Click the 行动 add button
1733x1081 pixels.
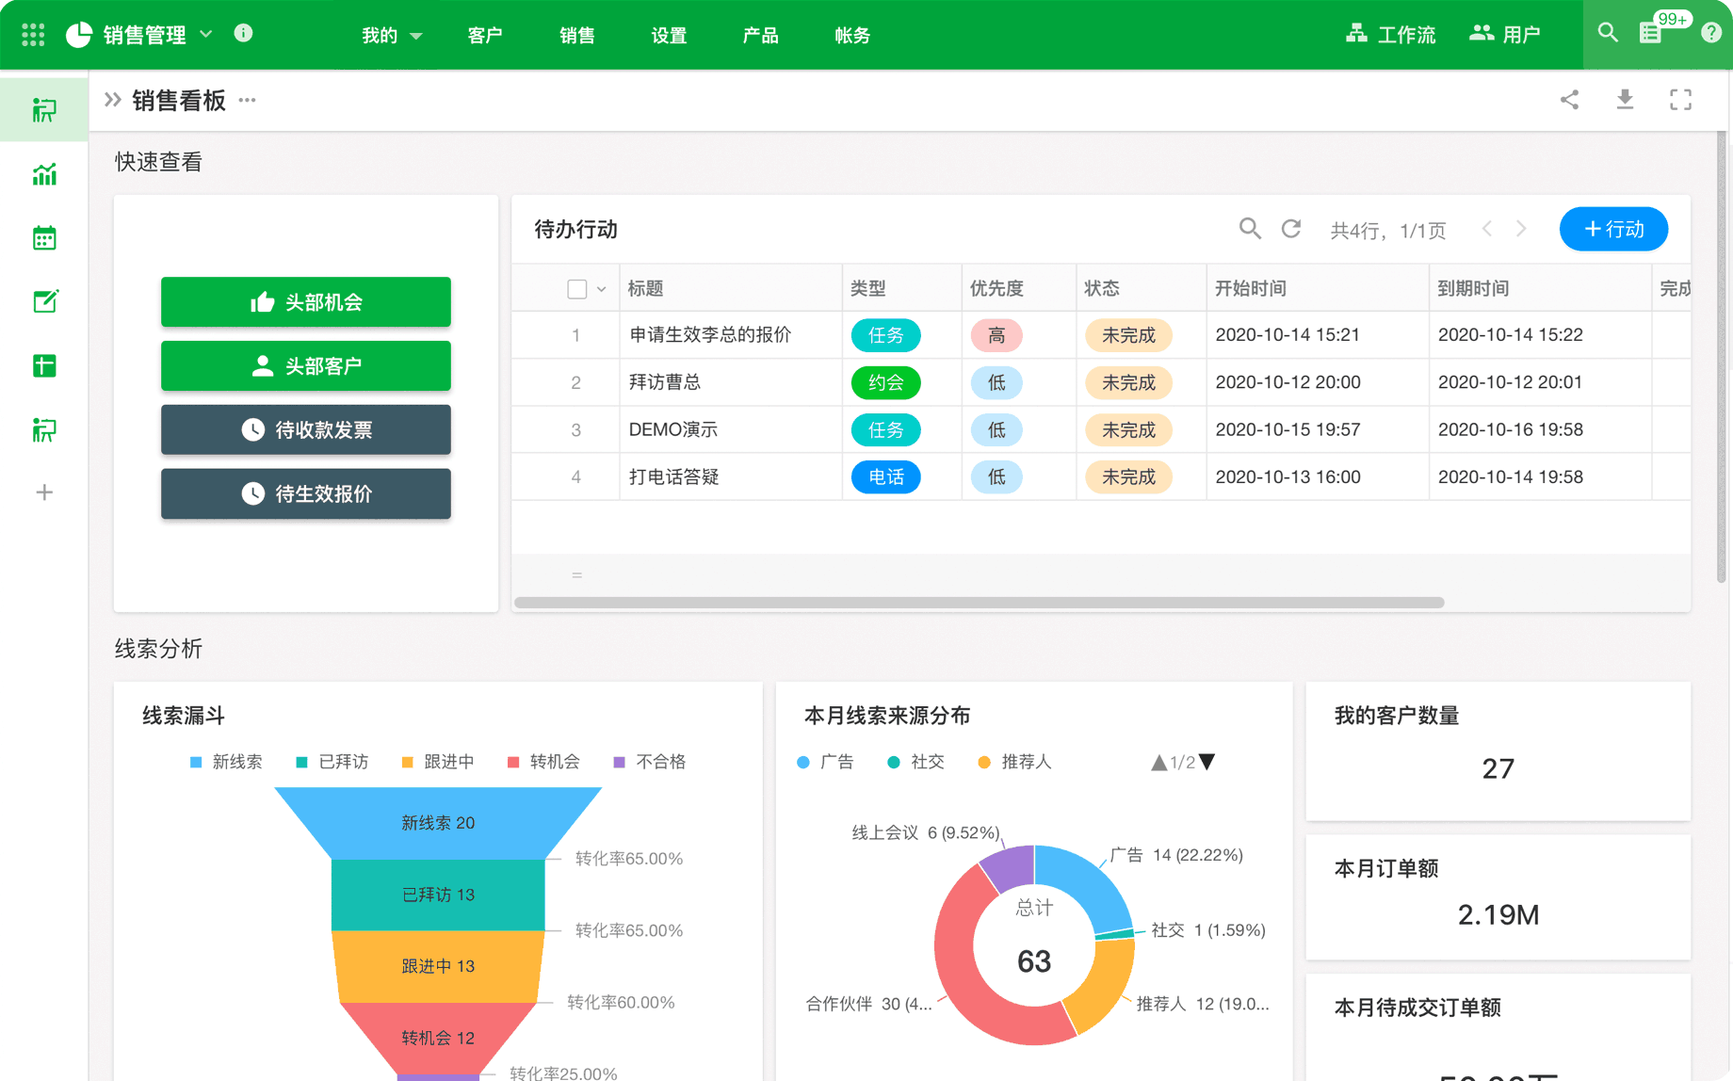click(1613, 230)
